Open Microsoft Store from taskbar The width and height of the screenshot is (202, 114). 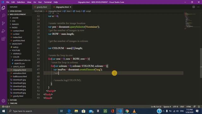(x=83, y=111)
